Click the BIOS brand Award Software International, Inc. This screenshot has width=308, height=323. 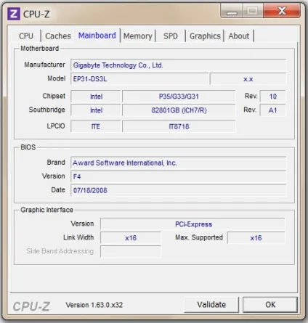[x=179, y=163]
